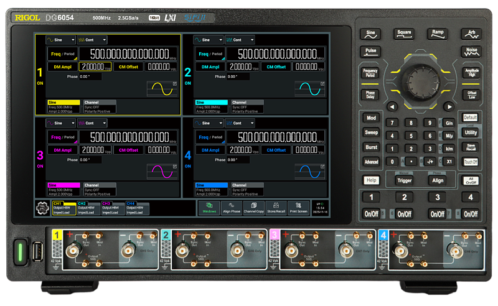The height and width of the screenshot is (306, 498).
Task: Tap the left arrow key below the knob
Action: [392, 106]
